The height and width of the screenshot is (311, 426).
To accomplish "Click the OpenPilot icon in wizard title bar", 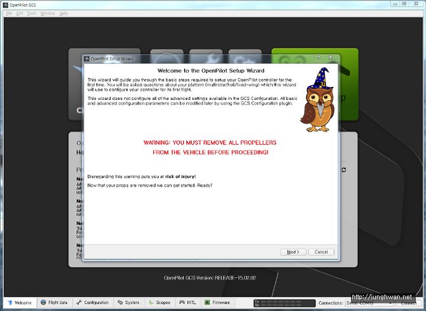I will [86, 59].
